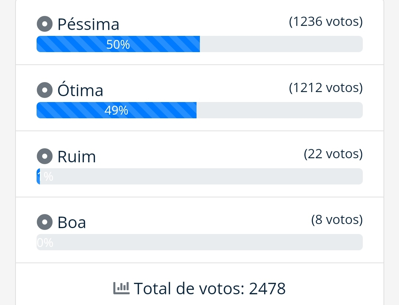
Task: Click the Péssima 50% progress bar
Action: pyautogui.click(x=199, y=44)
